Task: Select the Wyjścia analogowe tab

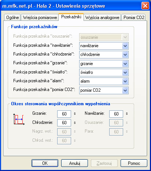Action: click(102, 18)
